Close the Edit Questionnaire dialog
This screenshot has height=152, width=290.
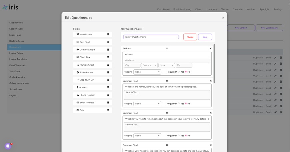[223, 18]
